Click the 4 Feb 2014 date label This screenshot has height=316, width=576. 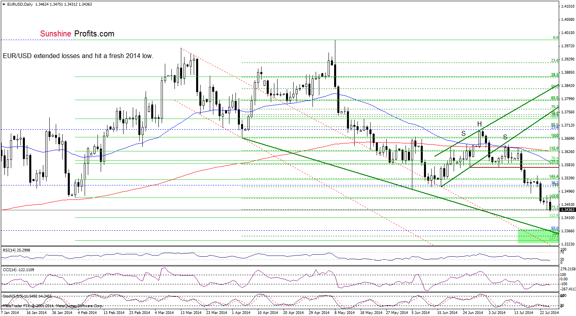coord(87,312)
